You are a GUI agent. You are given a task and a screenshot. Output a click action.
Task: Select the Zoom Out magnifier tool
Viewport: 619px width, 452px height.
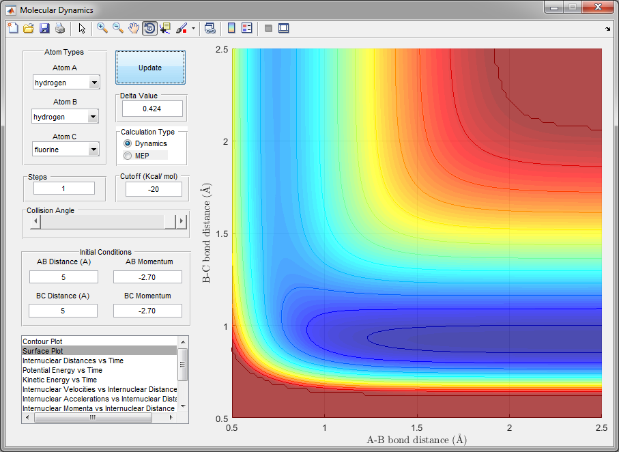coord(118,28)
